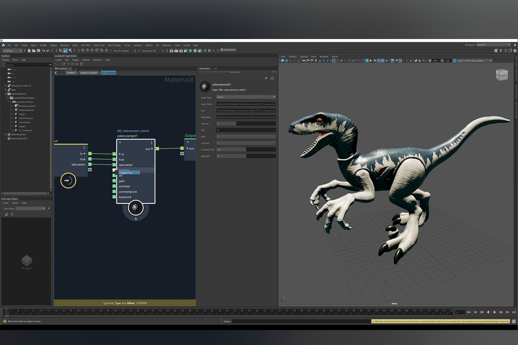Toggle the viewport grid display icon
The height and width of the screenshot is (345, 518).
pyautogui.click(x=333, y=61)
